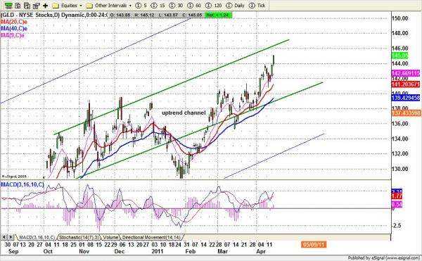This screenshot has width=422, height=261.
Task: Click the 2011 label on time axis
Action: point(158,251)
